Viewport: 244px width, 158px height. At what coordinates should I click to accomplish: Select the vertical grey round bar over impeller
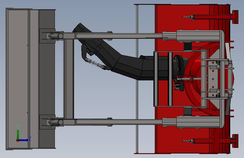(x=204, y=79)
